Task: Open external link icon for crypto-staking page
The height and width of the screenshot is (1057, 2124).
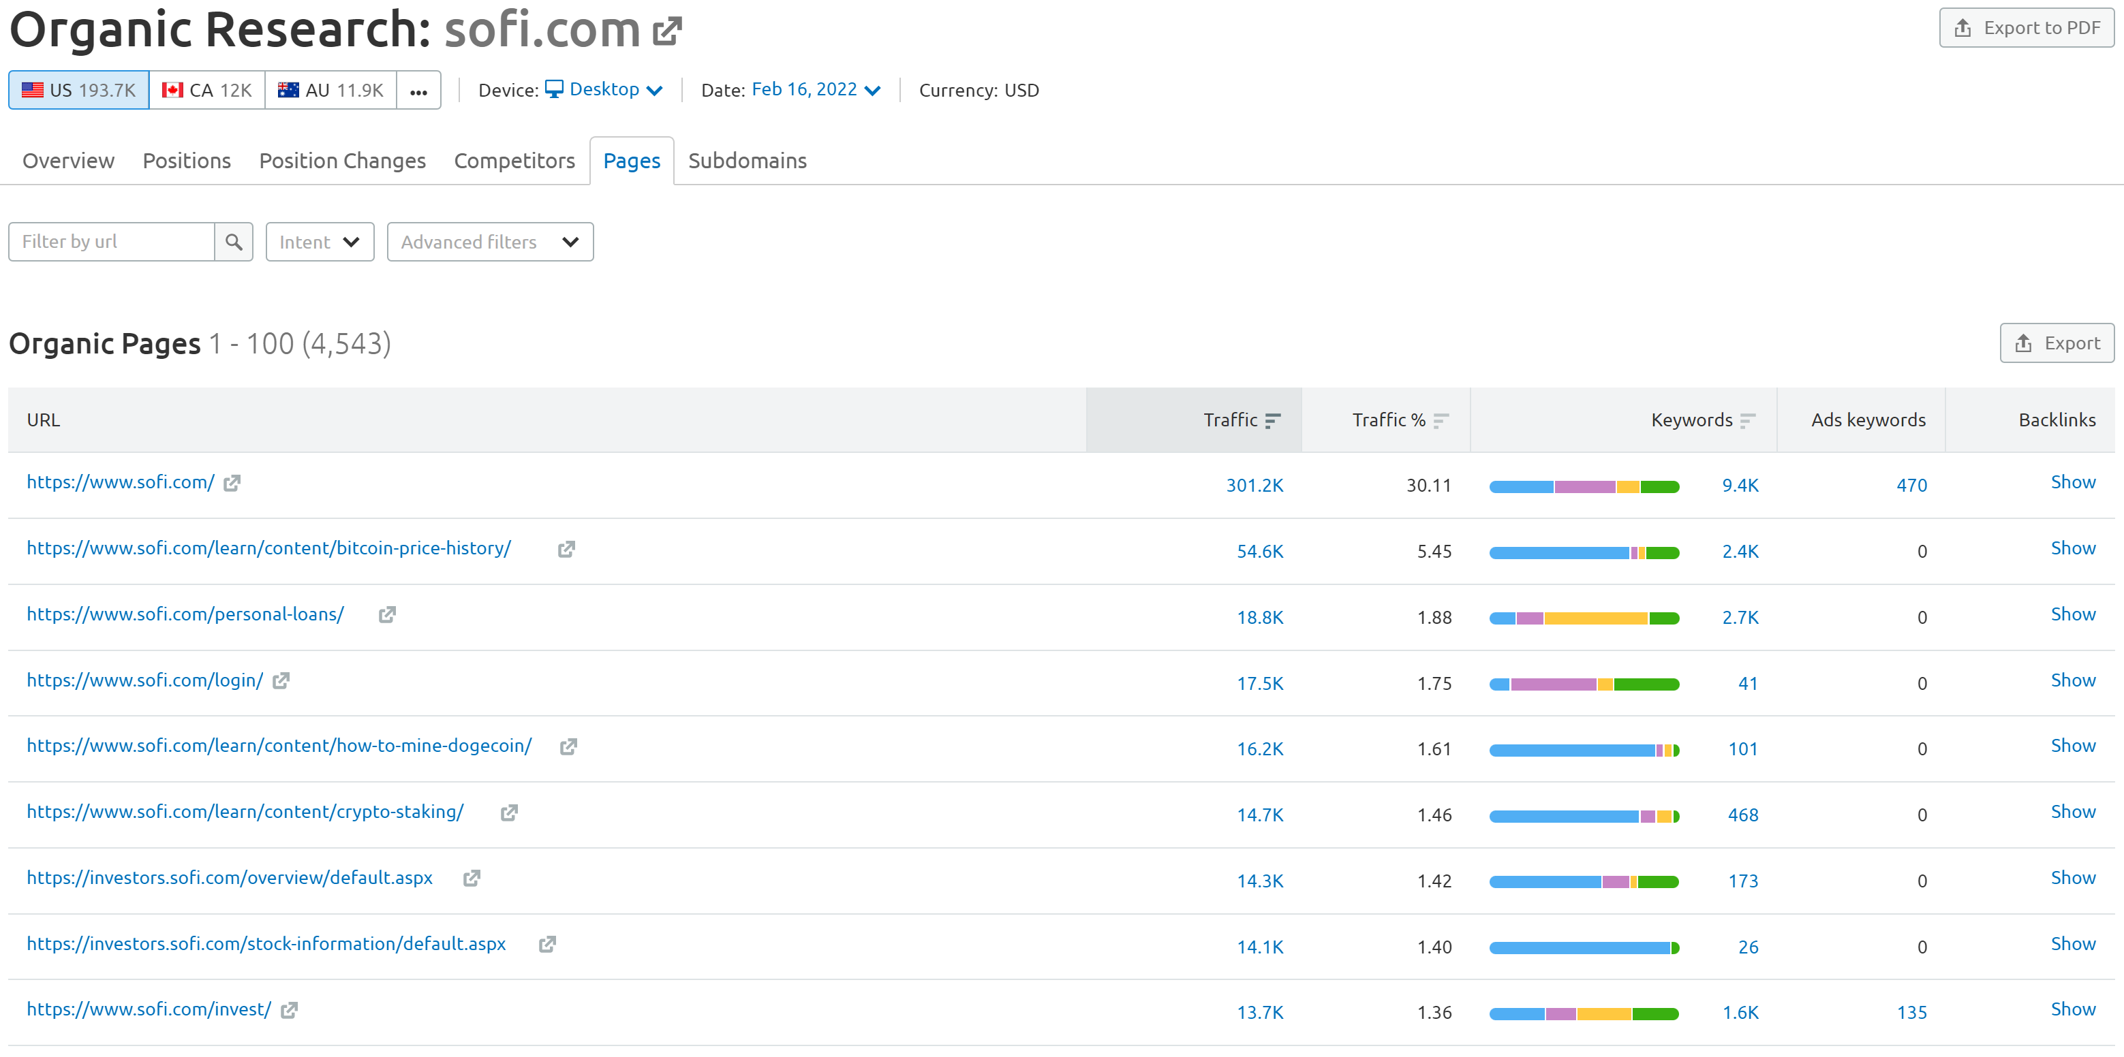Action: click(510, 813)
